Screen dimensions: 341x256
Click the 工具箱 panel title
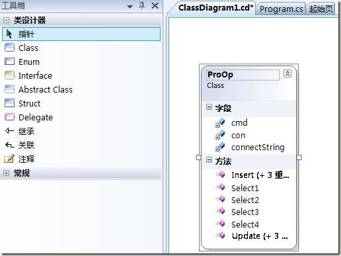(x=13, y=5)
